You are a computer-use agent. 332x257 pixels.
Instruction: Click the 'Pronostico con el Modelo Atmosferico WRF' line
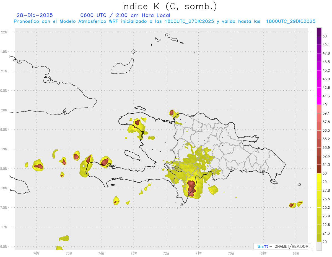coord(67,21)
